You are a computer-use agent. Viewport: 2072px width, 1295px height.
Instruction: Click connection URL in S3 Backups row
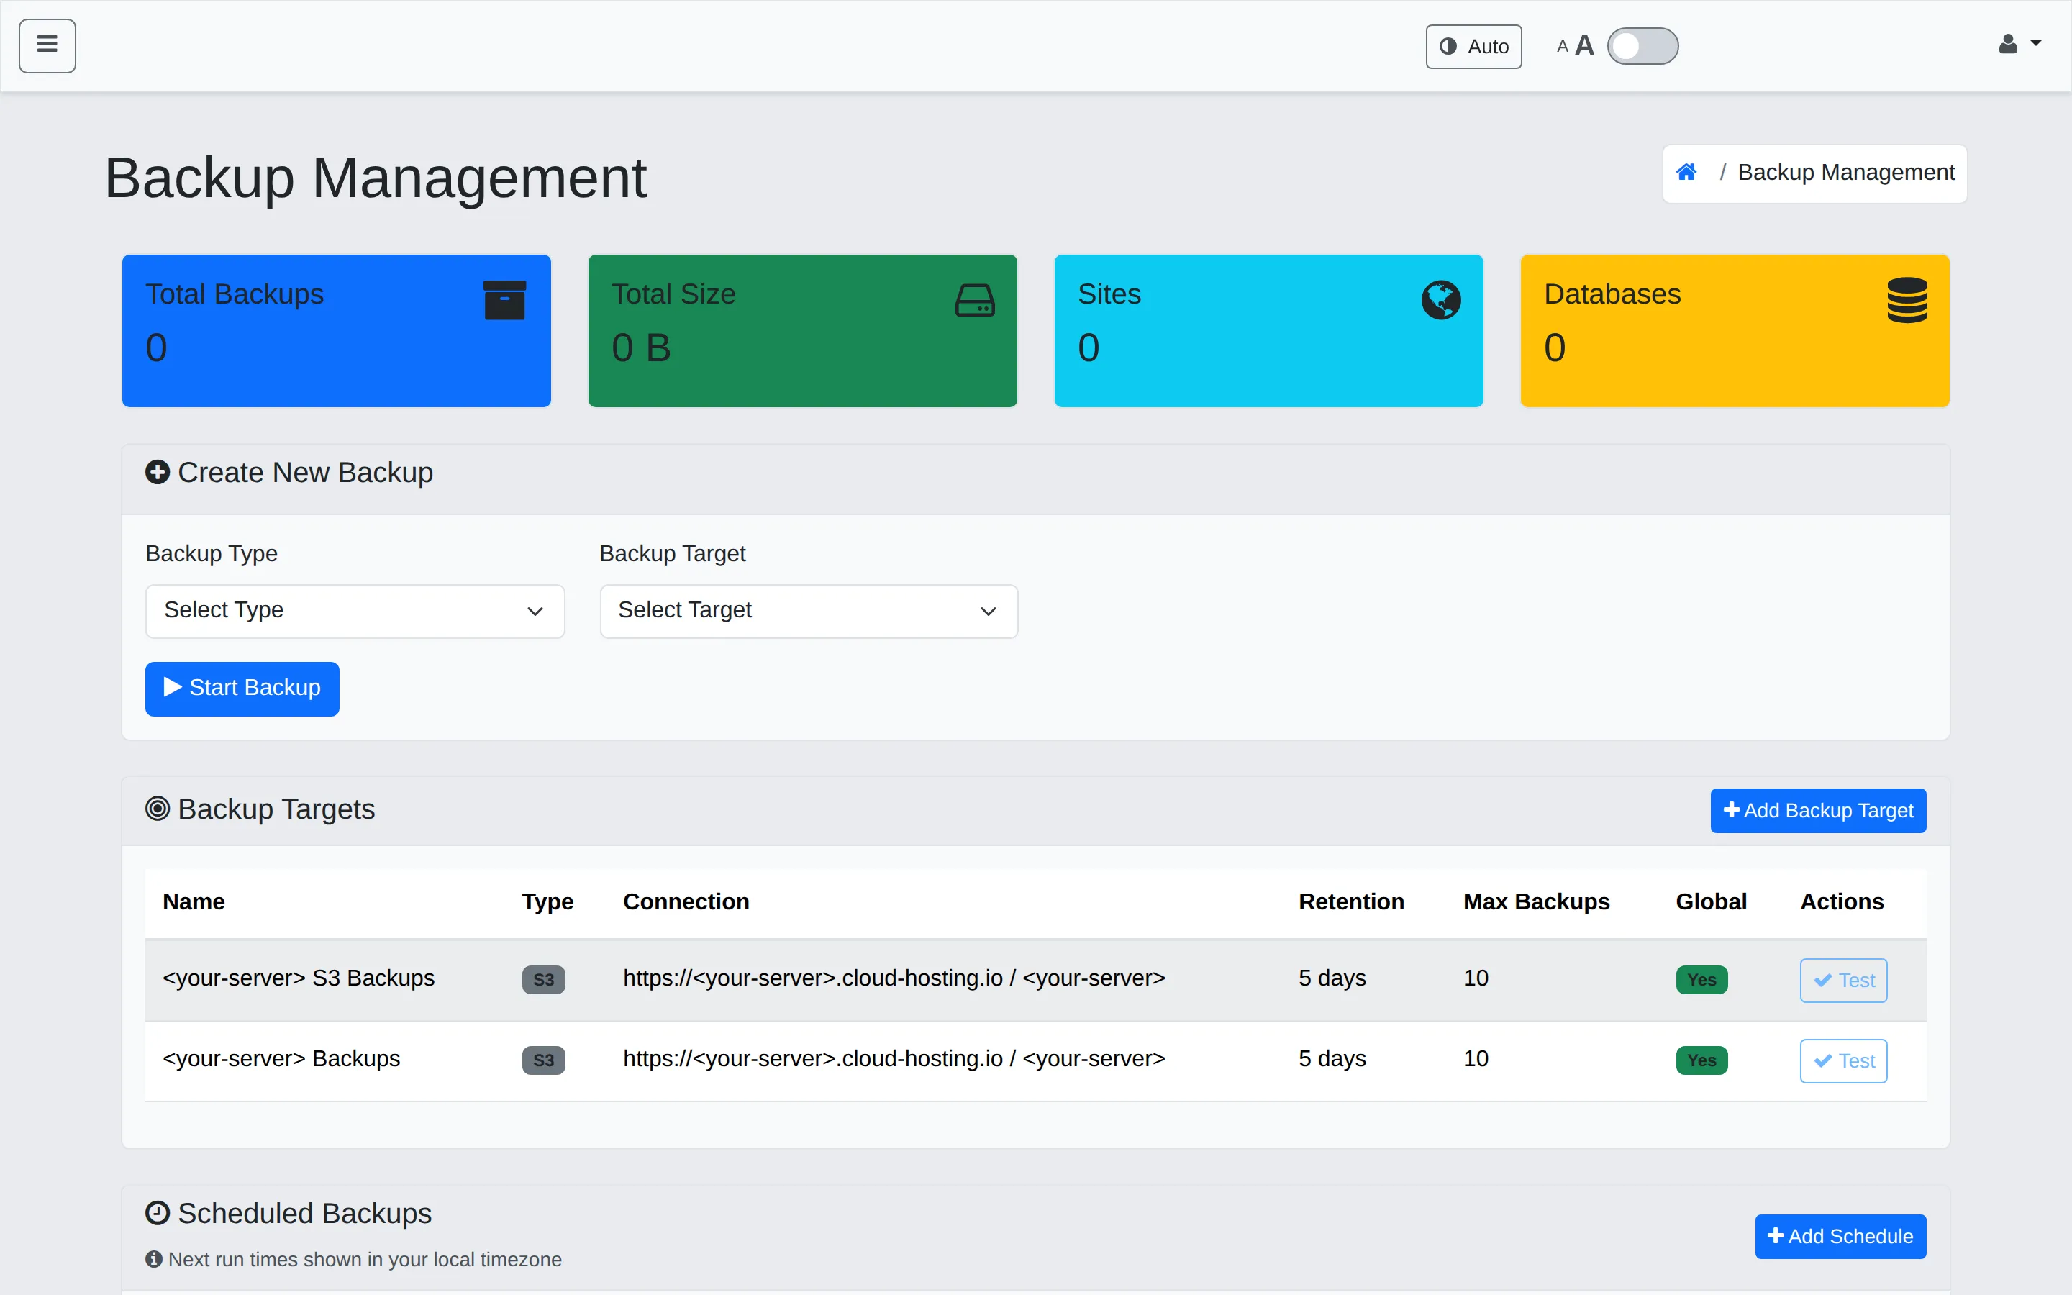(x=894, y=978)
